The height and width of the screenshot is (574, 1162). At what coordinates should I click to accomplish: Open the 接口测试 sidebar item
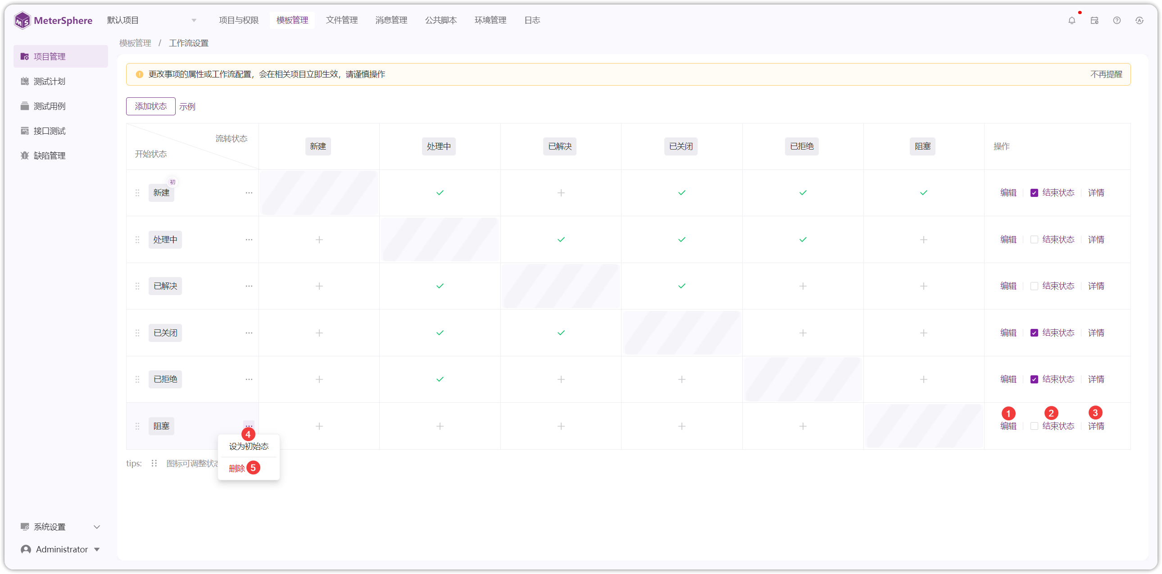tap(60, 131)
